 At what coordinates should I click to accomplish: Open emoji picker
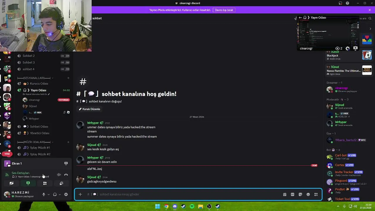[x=308, y=194]
